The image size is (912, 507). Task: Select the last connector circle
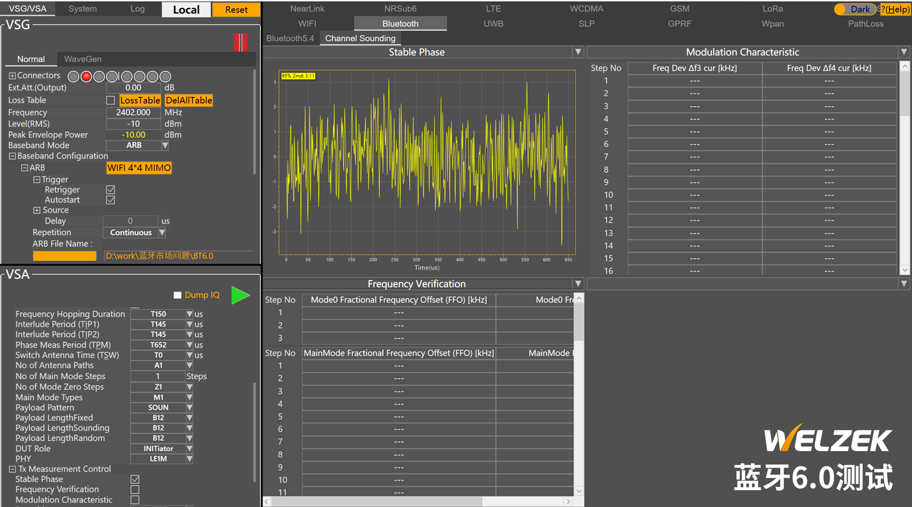[165, 77]
